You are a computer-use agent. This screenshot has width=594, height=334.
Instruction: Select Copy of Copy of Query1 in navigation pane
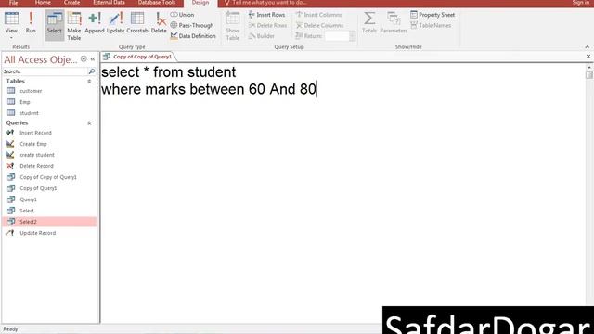[x=49, y=177]
